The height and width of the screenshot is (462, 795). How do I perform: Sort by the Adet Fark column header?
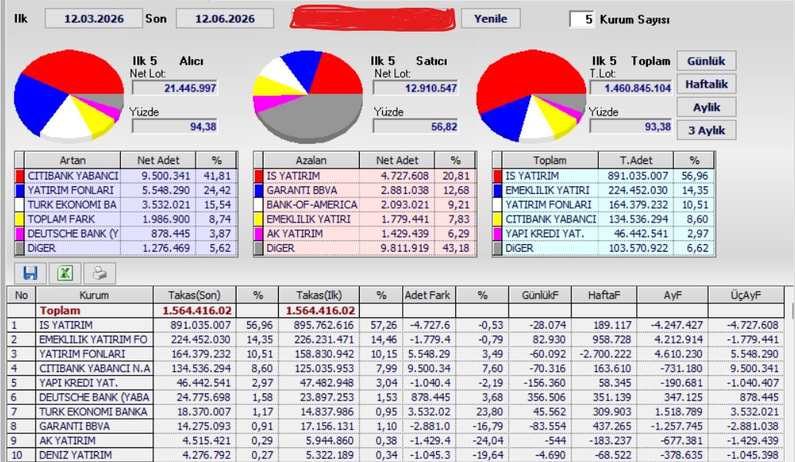coord(428,296)
